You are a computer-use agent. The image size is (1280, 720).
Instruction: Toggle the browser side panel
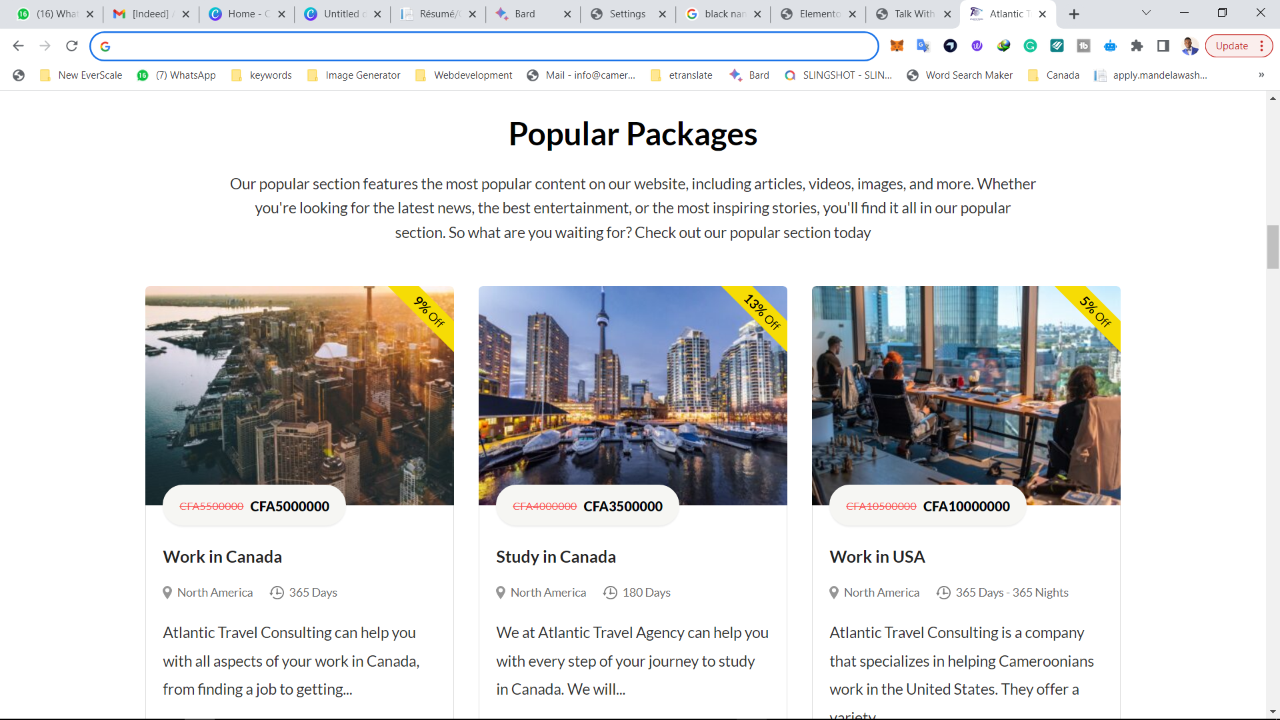tap(1163, 46)
